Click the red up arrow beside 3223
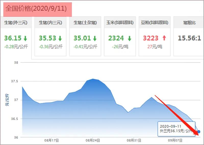Image resolution: width=204 pixels, height=145 pixels. tap(164, 38)
